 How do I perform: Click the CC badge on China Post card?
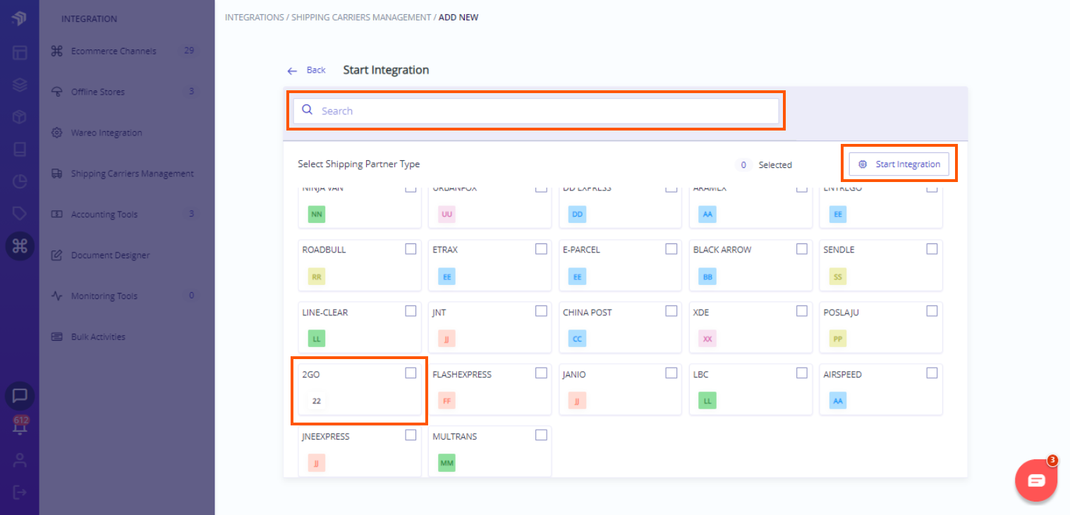point(577,339)
